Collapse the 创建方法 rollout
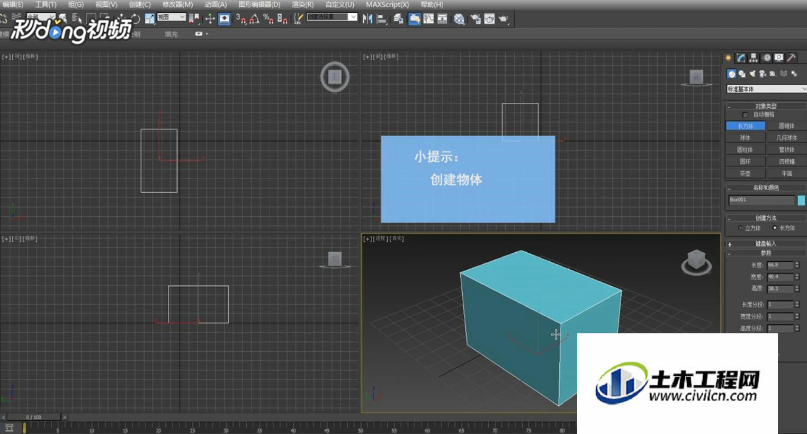807x434 pixels. pyautogui.click(x=766, y=218)
